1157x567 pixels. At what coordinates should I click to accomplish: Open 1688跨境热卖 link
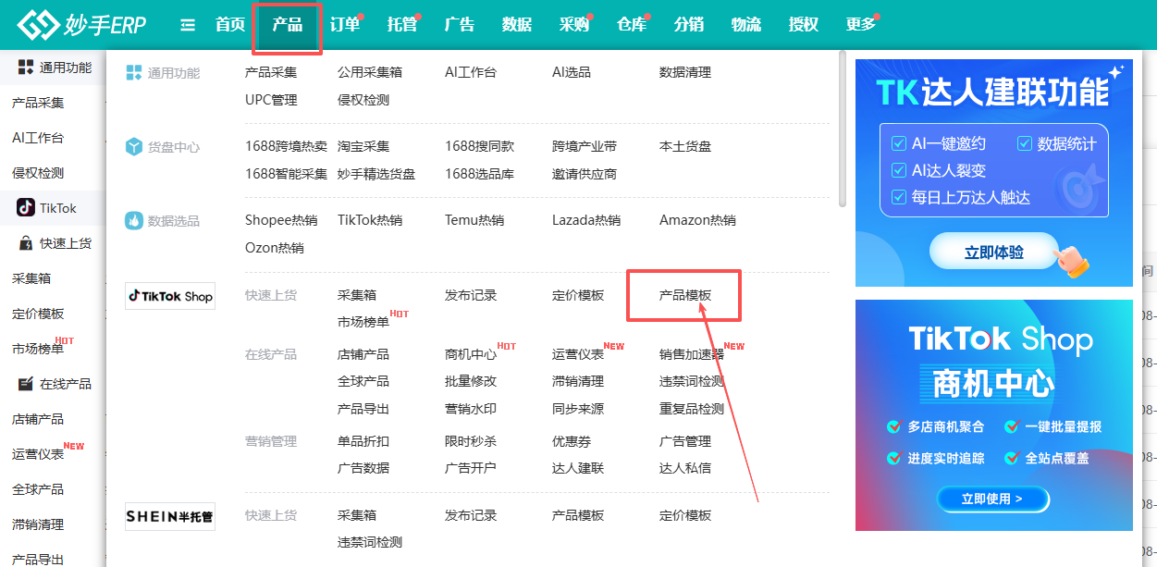point(286,146)
